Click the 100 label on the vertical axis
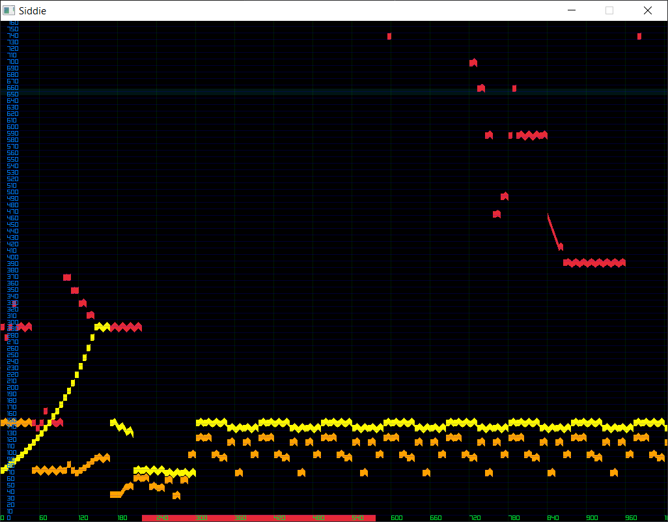 click(12, 453)
